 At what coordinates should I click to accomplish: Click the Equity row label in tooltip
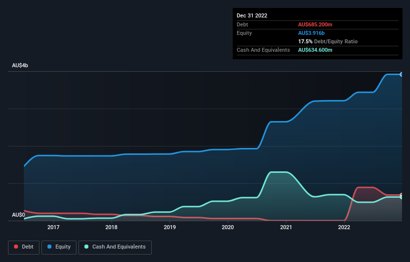[x=244, y=33]
